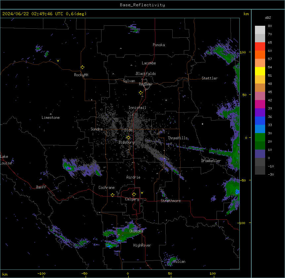Pick the light gray swatch between 80 and 70 dBZ
This screenshot has height=278, width=285.
coord(260,30)
